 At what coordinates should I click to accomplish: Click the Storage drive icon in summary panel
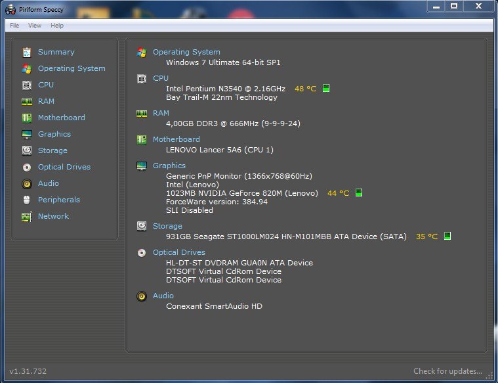click(142, 226)
